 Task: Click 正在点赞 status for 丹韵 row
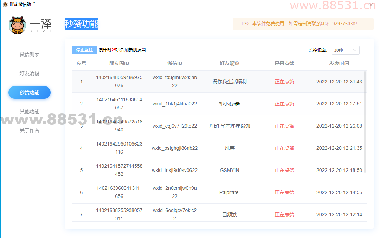tap(284, 126)
